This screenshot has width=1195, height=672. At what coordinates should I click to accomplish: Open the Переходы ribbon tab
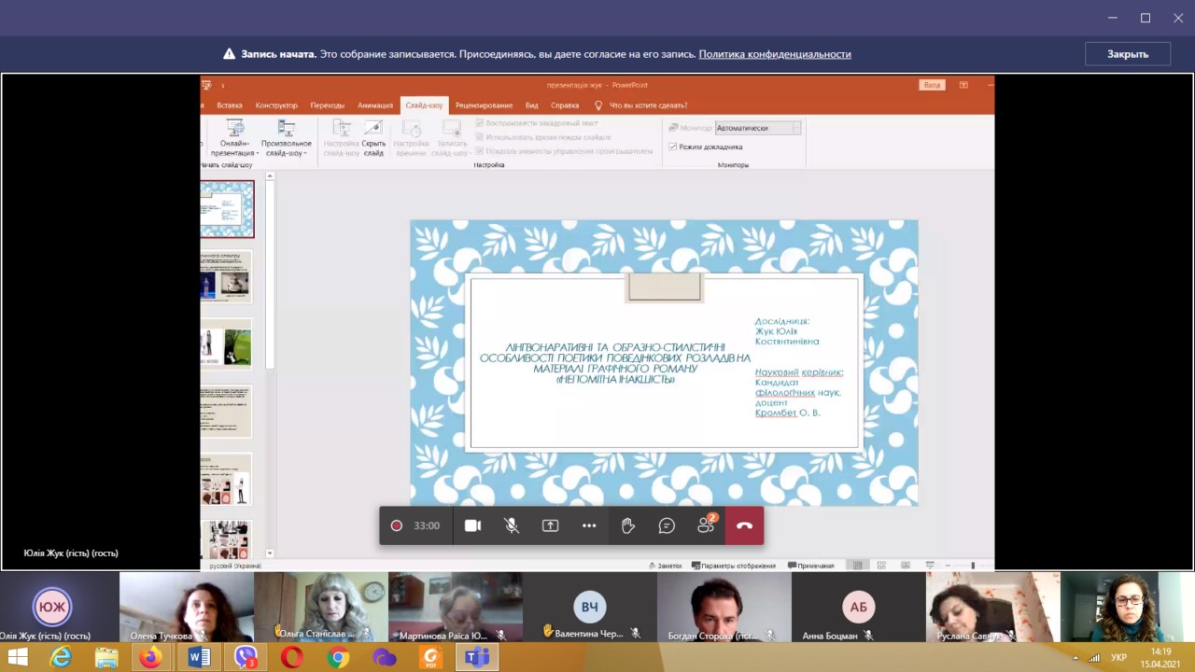(327, 105)
